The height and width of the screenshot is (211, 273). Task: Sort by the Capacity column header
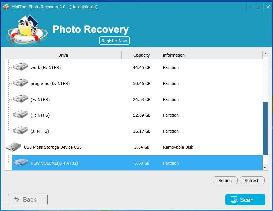(141, 55)
